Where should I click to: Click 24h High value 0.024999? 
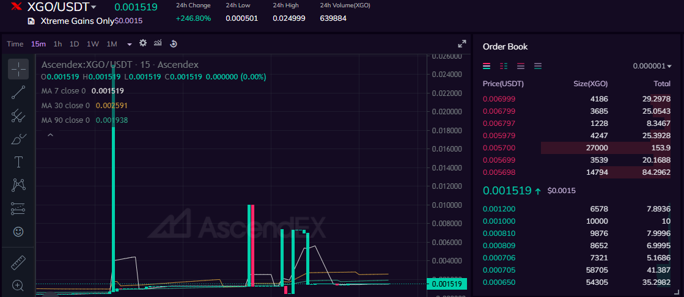(289, 18)
